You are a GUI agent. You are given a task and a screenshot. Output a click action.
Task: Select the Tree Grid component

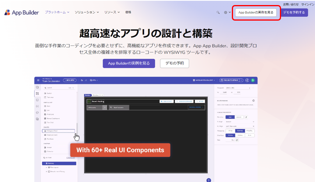(49, 122)
